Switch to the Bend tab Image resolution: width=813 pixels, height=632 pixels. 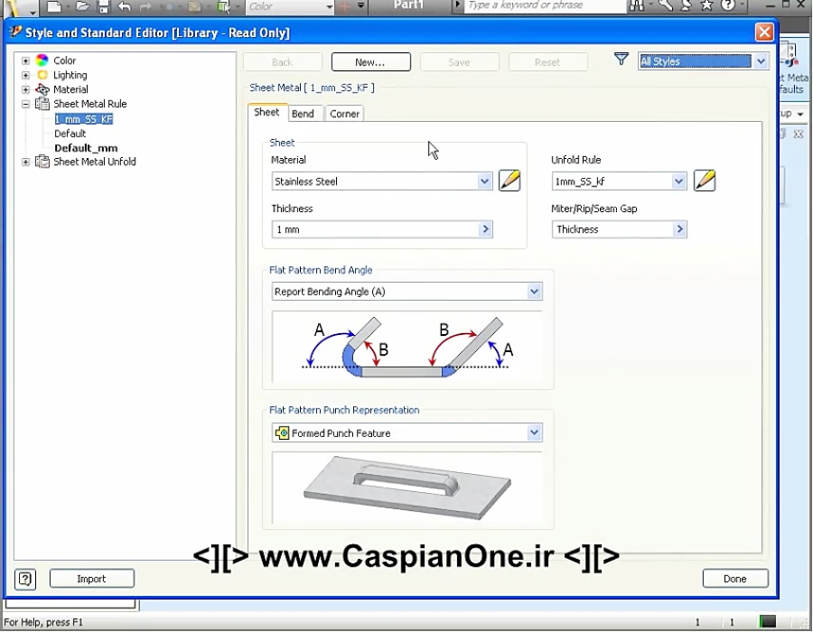[304, 113]
